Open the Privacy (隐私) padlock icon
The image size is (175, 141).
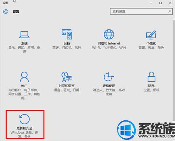coord(151,77)
